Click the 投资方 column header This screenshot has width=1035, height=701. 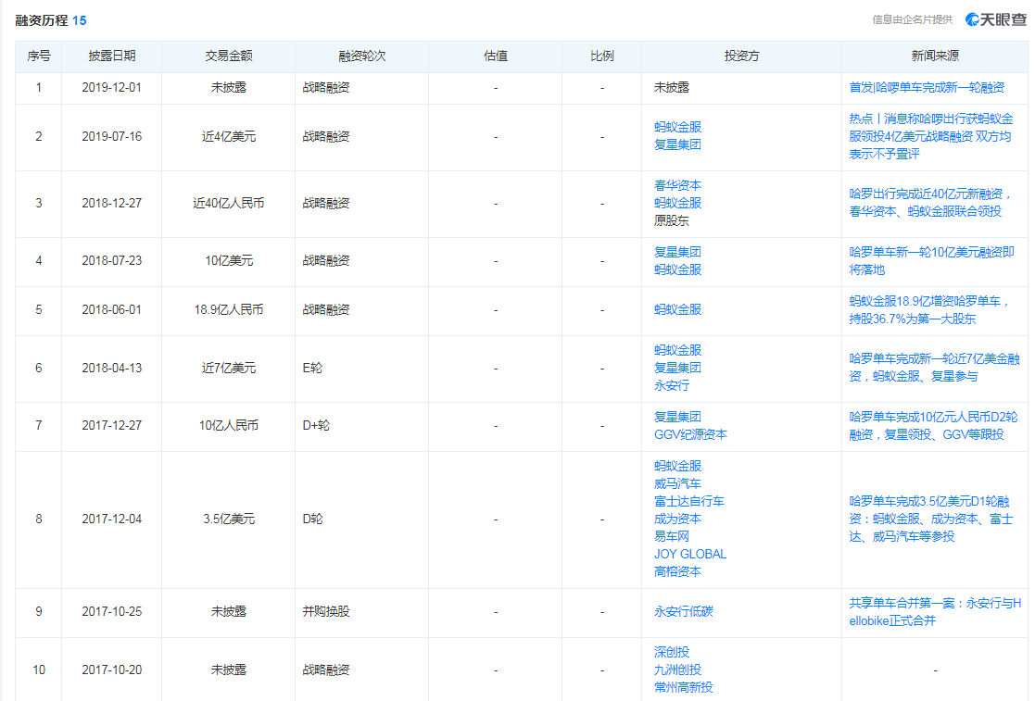click(x=741, y=56)
